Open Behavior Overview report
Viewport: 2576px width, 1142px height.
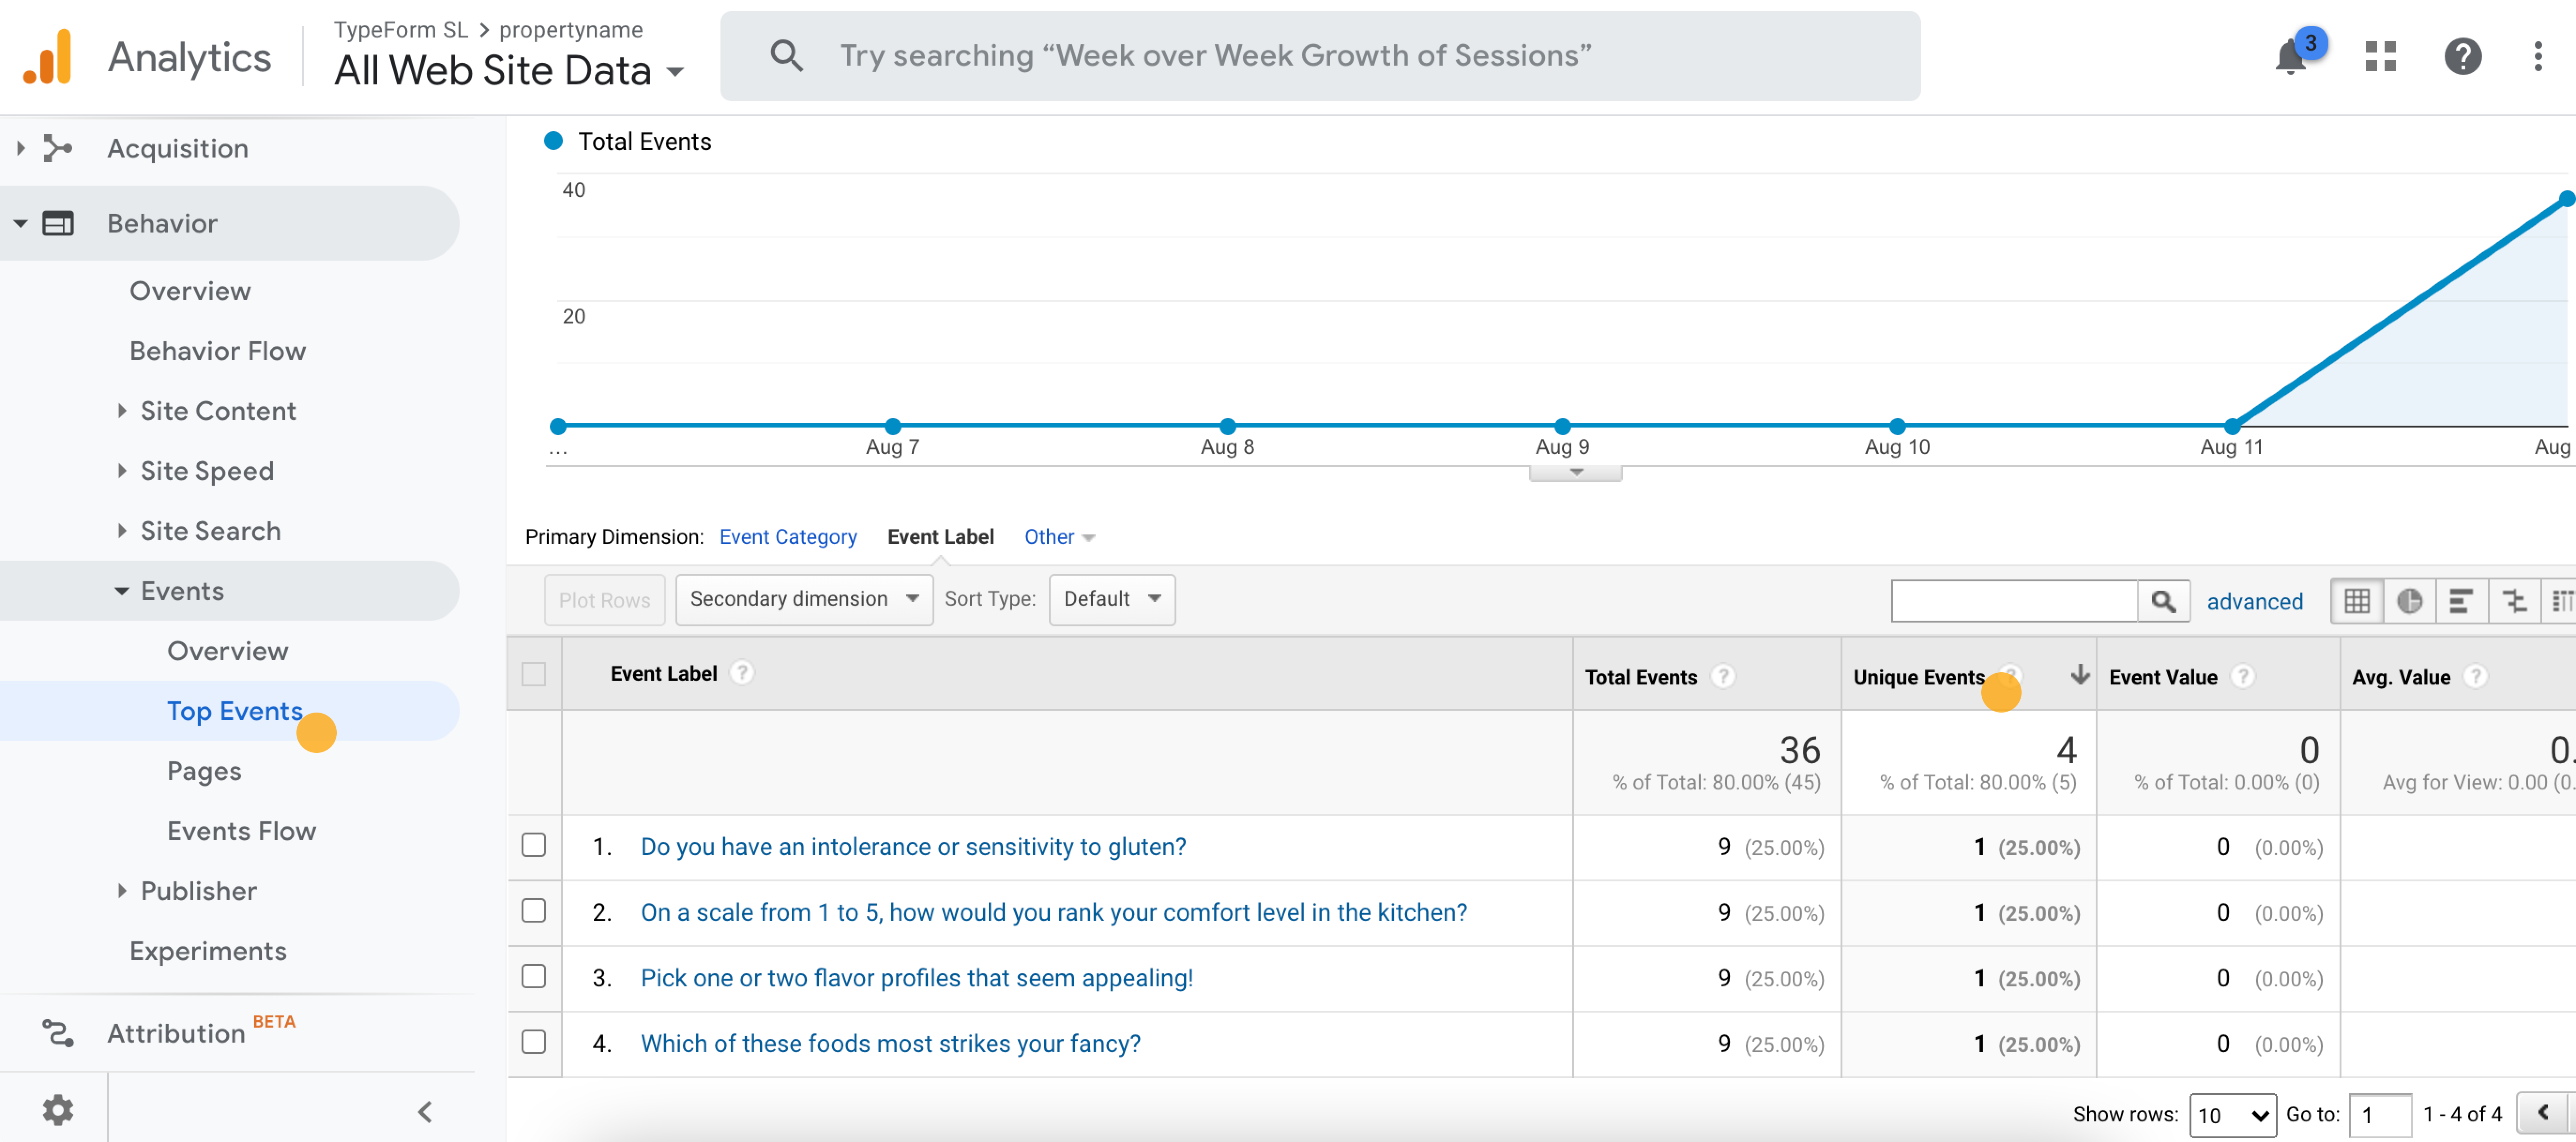pos(190,291)
